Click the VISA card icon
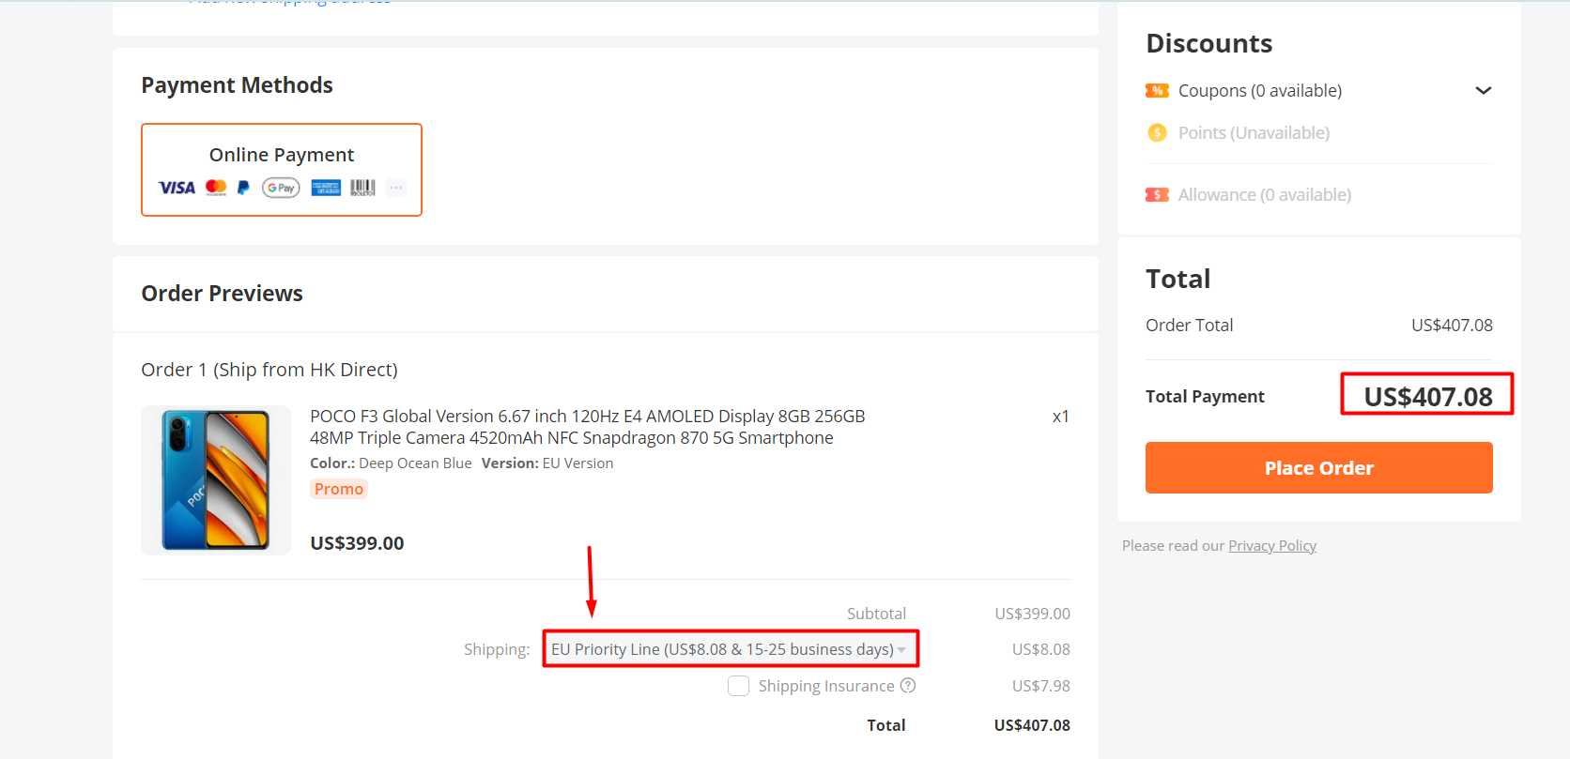 (x=177, y=188)
